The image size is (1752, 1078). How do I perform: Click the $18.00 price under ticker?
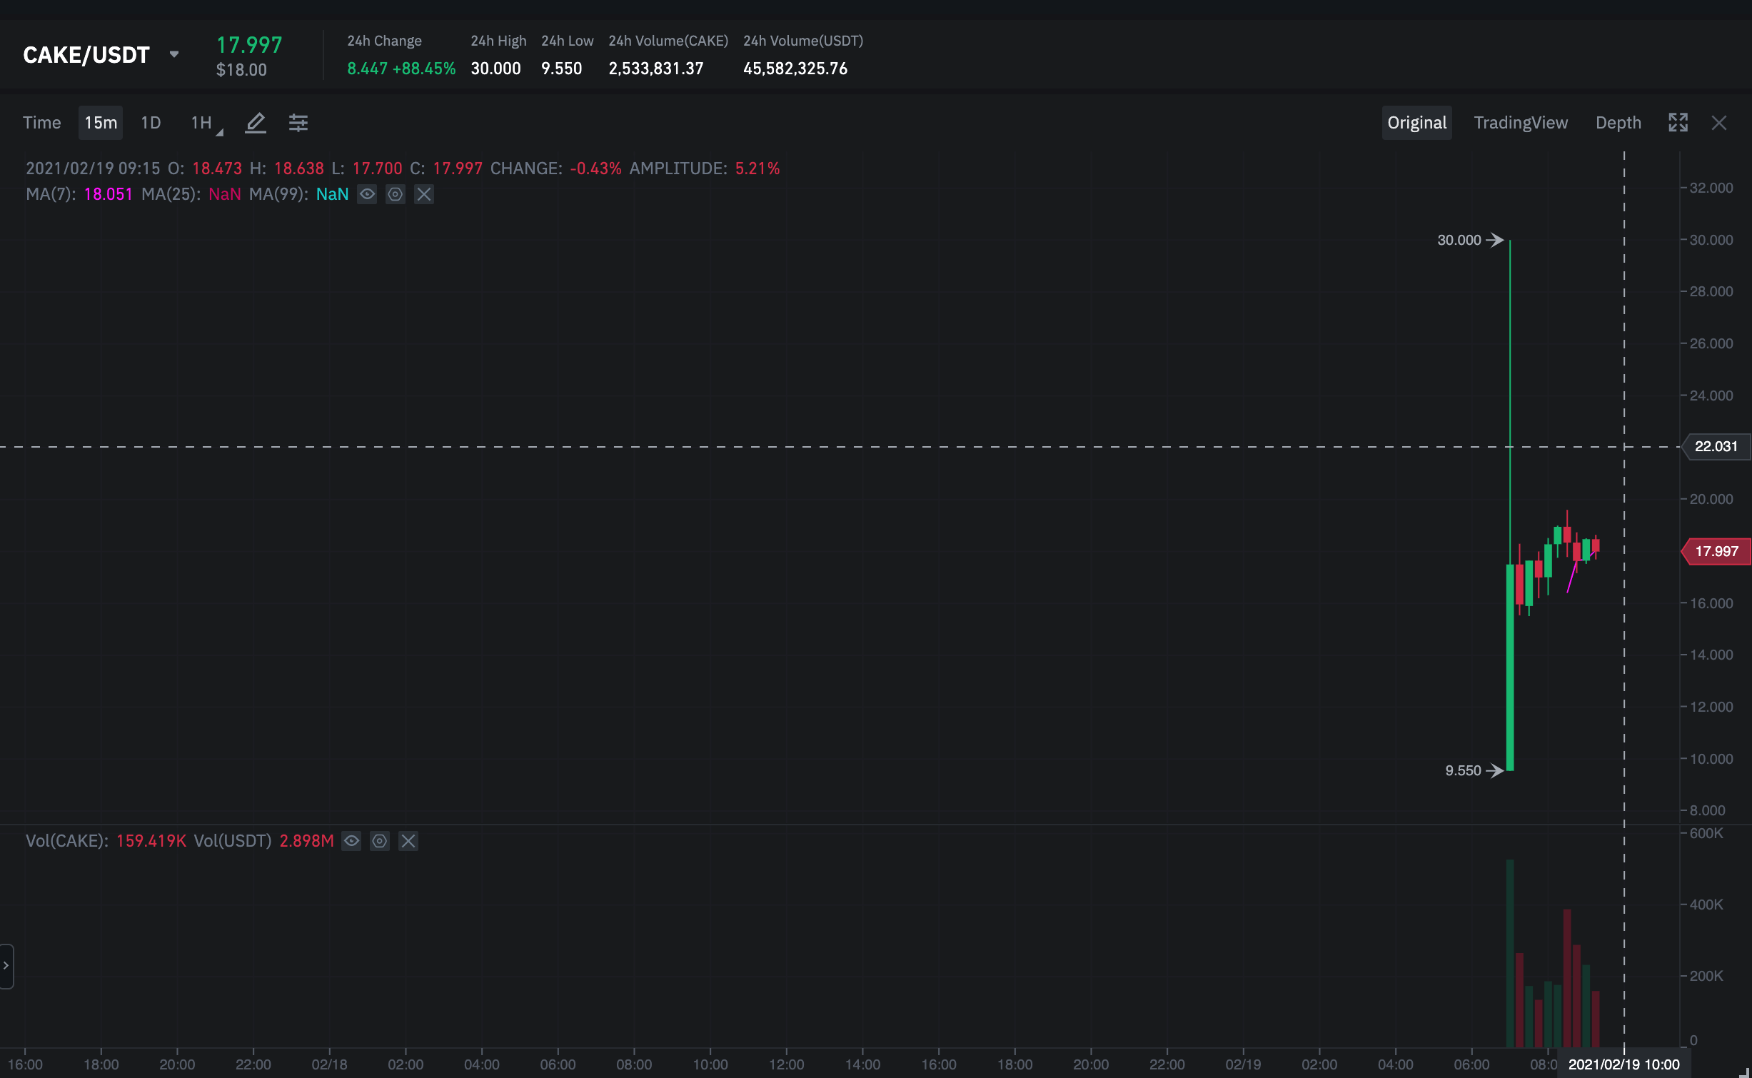click(241, 70)
